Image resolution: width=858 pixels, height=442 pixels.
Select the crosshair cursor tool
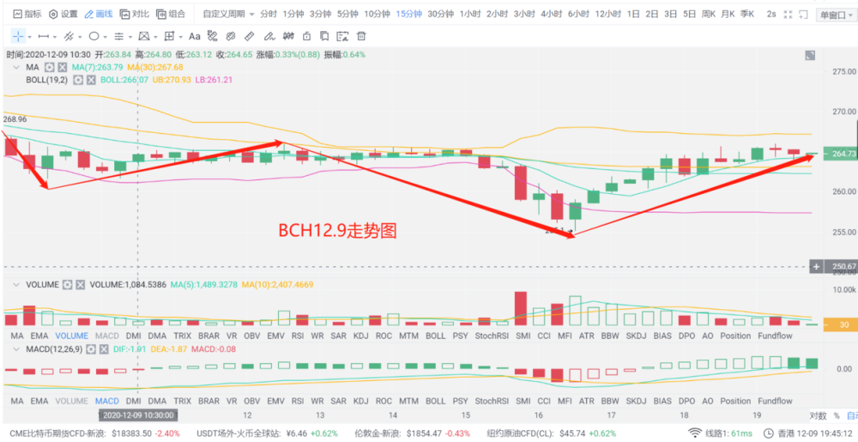(19, 37)
